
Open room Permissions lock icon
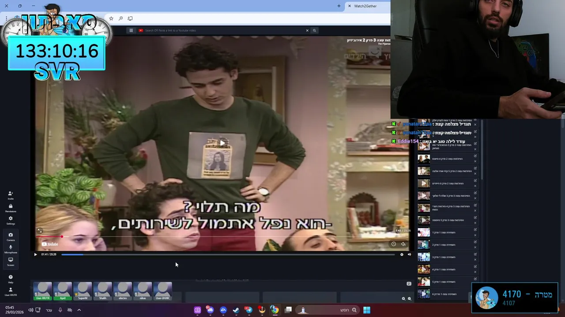[x=11, y=208]
